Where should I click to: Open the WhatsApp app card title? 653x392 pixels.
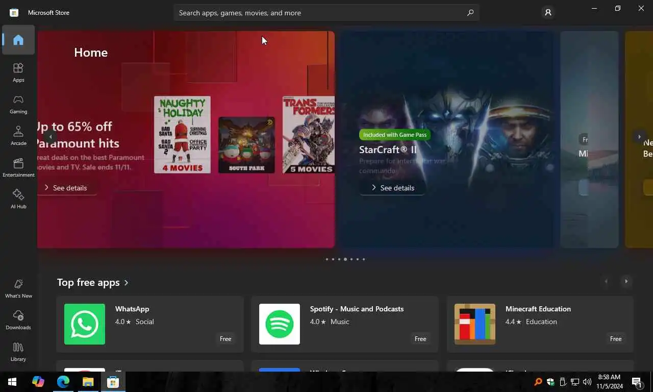pyautogui.click(x=132, y=309)
